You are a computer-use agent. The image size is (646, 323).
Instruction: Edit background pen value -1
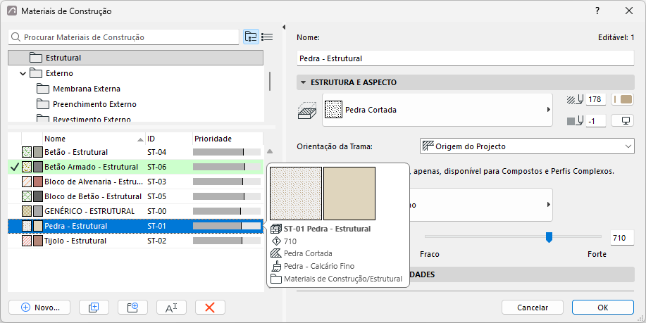(x=595, y=121)
